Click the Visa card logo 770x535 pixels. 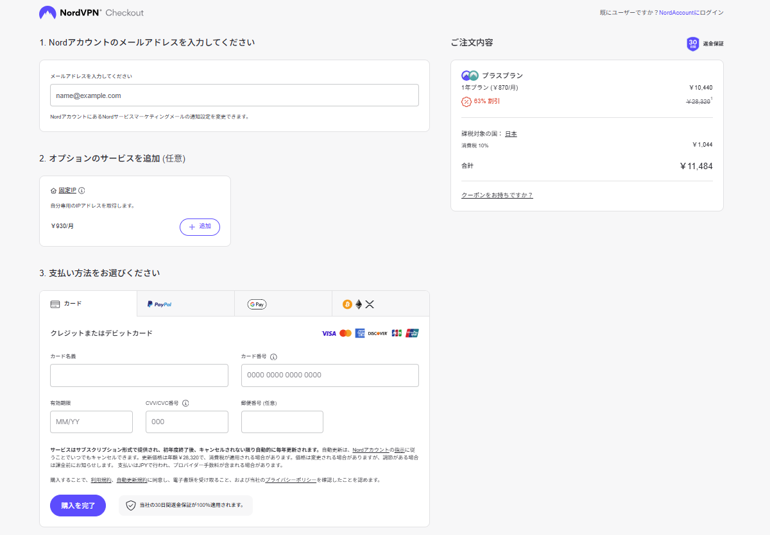[x=329, y=333]
